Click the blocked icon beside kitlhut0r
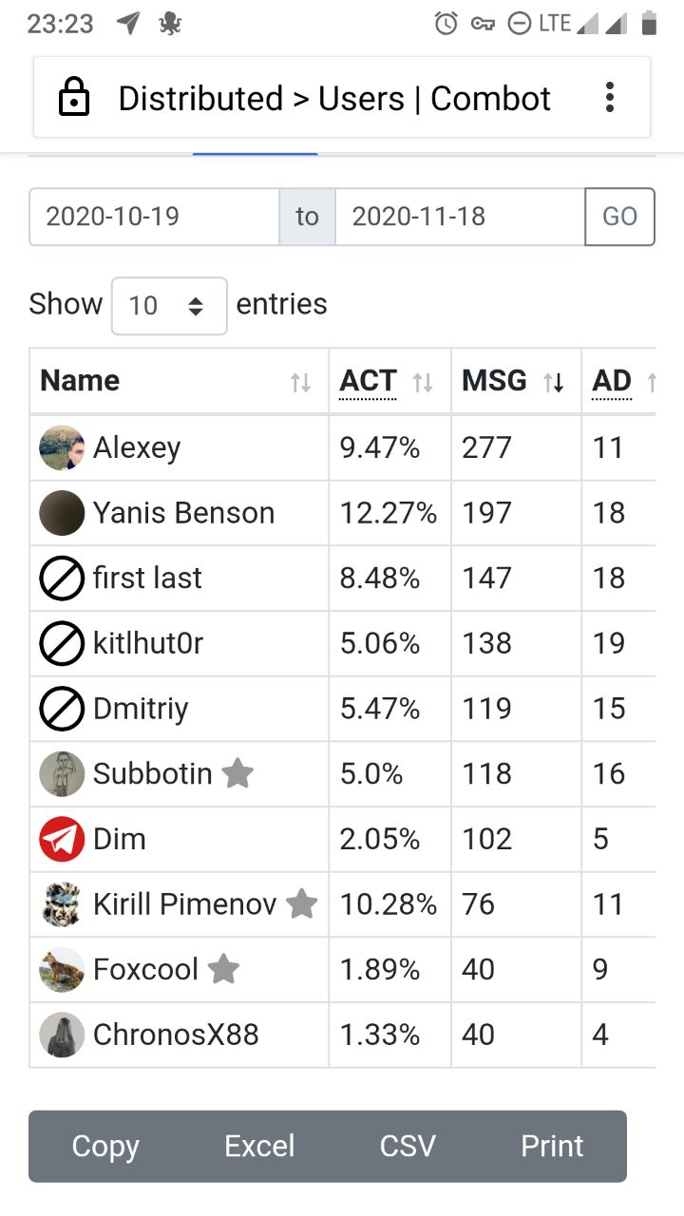The height and width of the screenshot is (1216, 684). pos(62,644)
